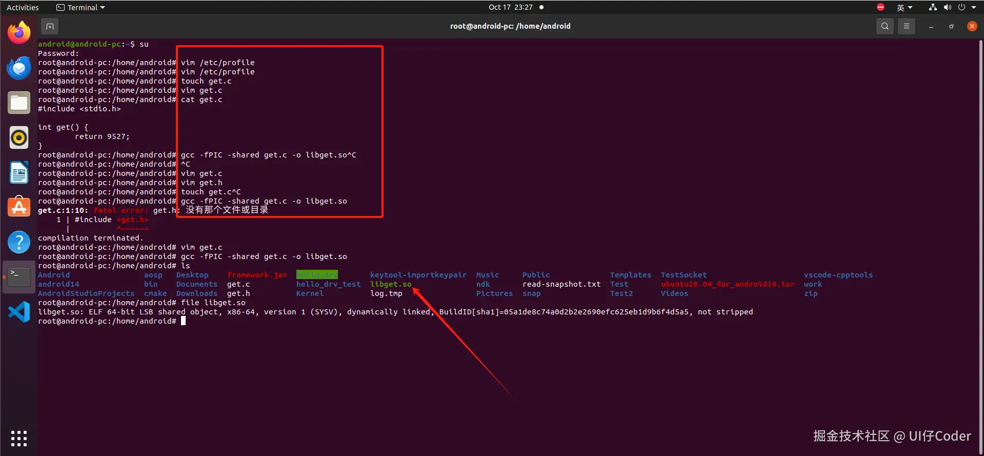This screenshot has width=984, height=456.
Task: Click 'compilation terminated.' line
Action: [x=91, y=238]
